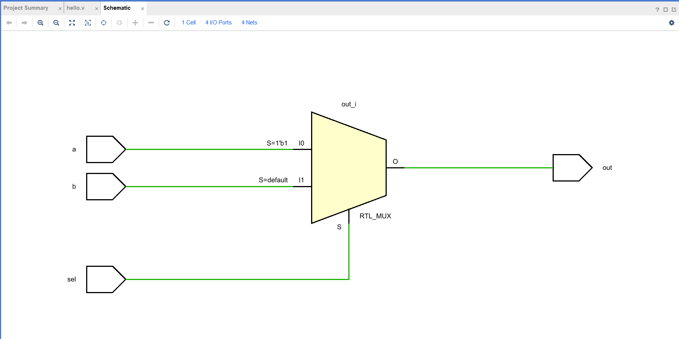Click the auto-fit selection crosshair icon
679x339 pixels.
[104, 23]
